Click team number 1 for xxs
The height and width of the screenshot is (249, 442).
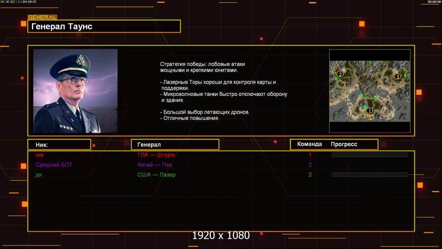(310, 155)
